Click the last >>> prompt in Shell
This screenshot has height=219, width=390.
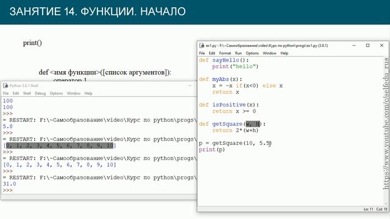point(8,190)
